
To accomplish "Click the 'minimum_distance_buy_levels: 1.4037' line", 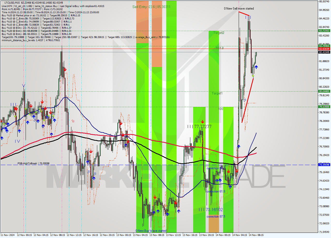I will (x=31, y=40).
